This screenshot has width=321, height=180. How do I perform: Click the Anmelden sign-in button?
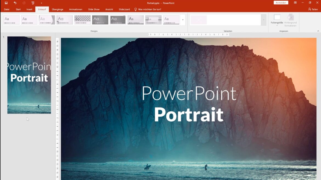(281, 3)
